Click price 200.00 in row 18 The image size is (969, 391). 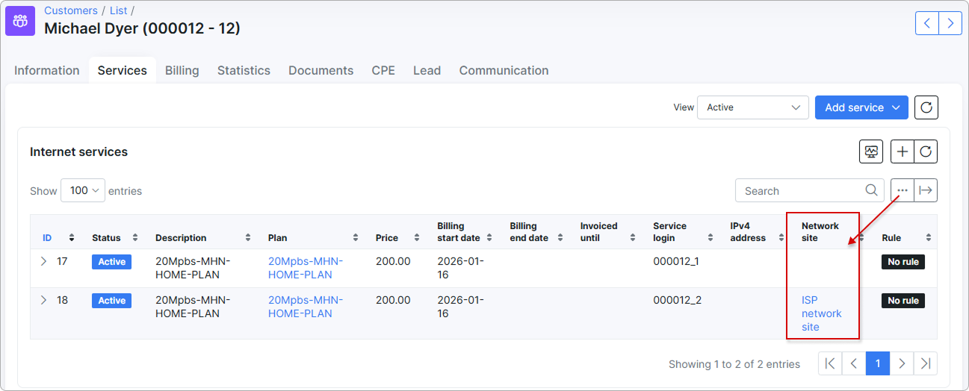click(x=393, y=301)
